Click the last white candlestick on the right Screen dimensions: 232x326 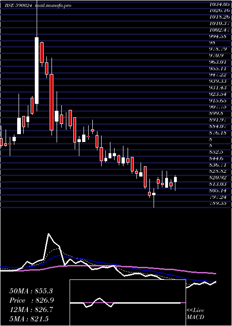click(x=175, y=179)
